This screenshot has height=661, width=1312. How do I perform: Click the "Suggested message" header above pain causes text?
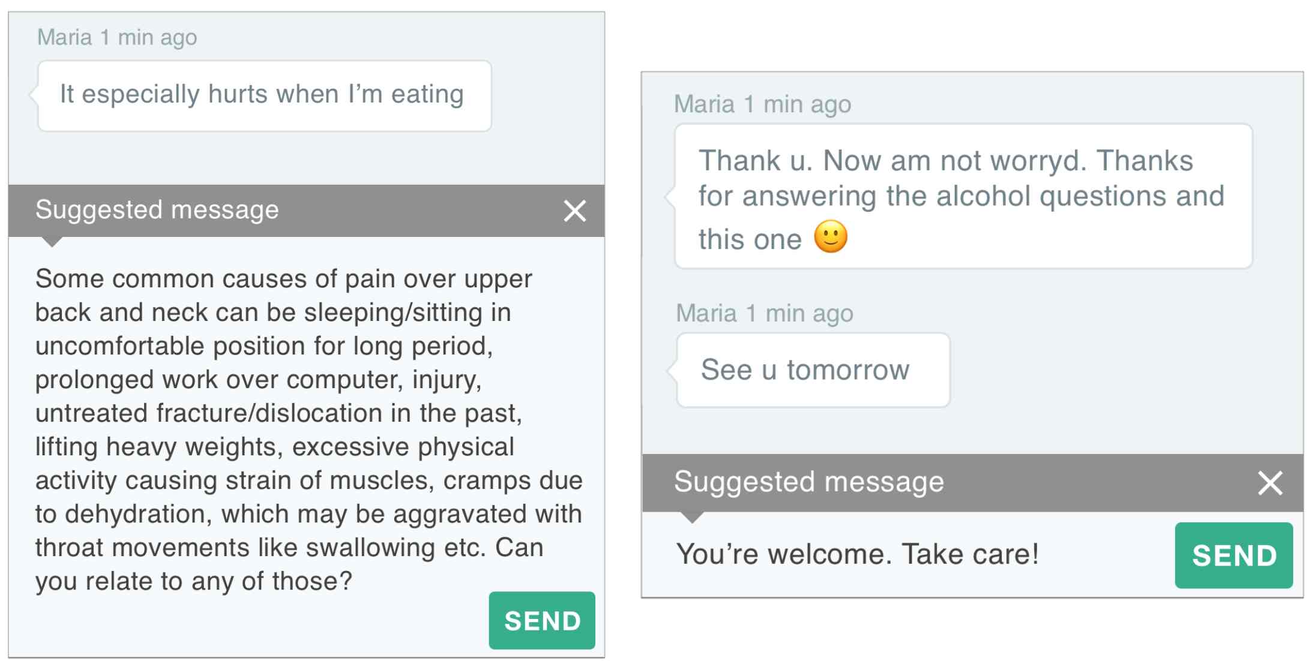(x=157, y=210)
